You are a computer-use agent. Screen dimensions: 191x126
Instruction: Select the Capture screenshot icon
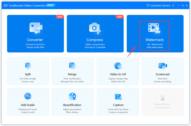click(118, 97)
